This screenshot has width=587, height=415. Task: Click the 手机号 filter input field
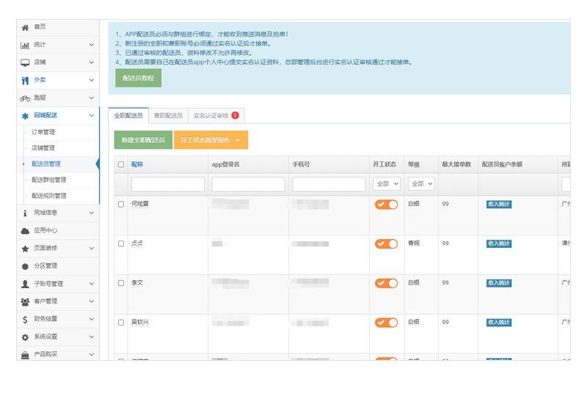[329, 184]
